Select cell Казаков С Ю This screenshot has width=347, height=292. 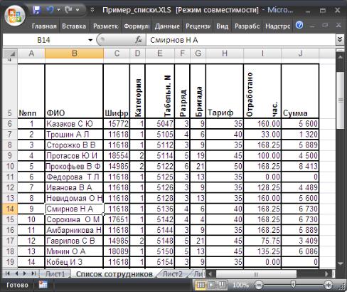74,124
